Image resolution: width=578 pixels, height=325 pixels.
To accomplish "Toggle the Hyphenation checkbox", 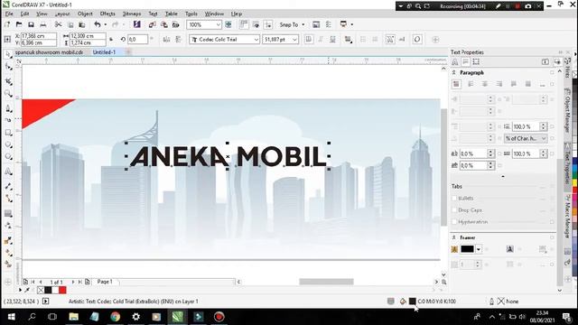I will click(x=454, y=222).
